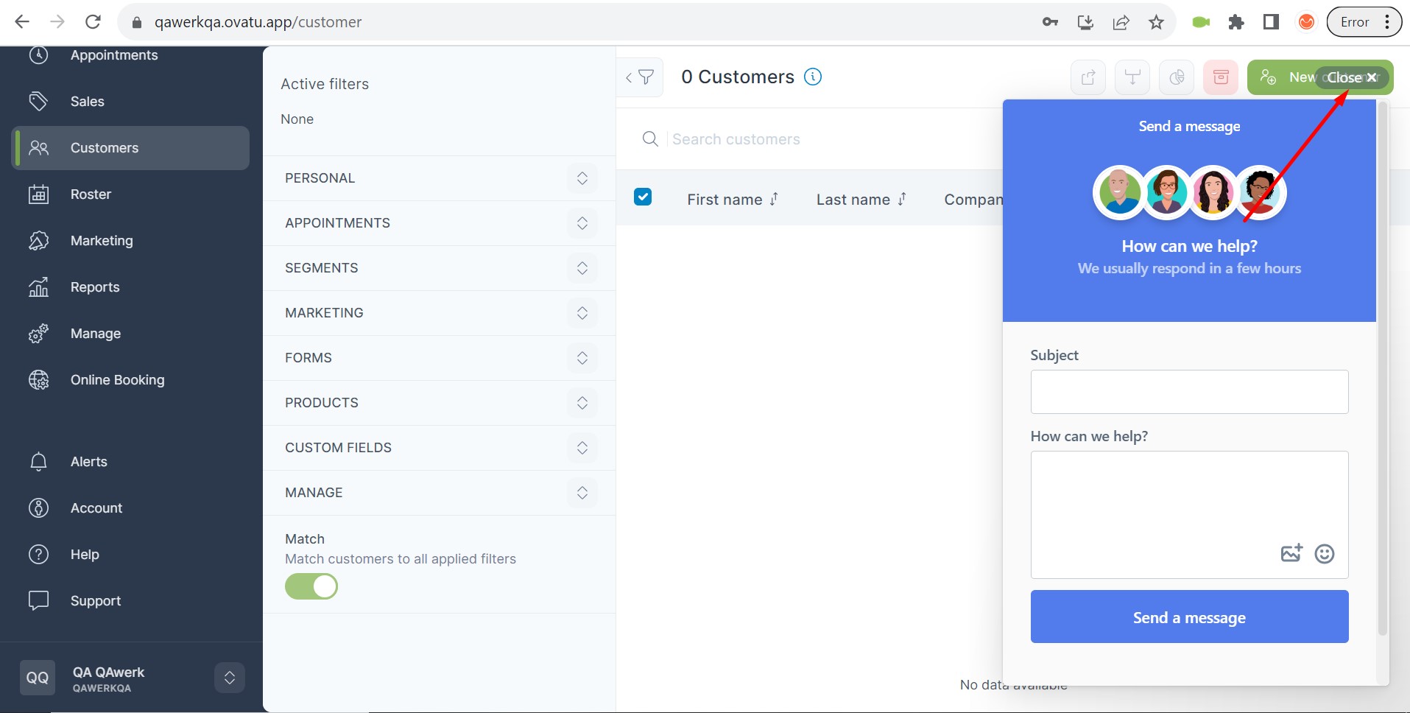This screenshot has height=713, width=1410.
Task: Click the attach image icon in message box
Action: tap(1291, 553)
